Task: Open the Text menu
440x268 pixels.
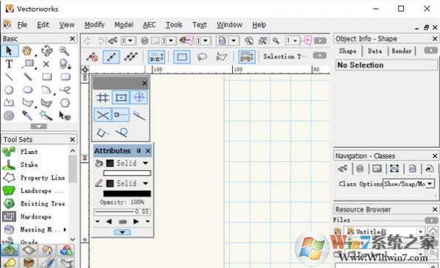Action: point(200,25)
